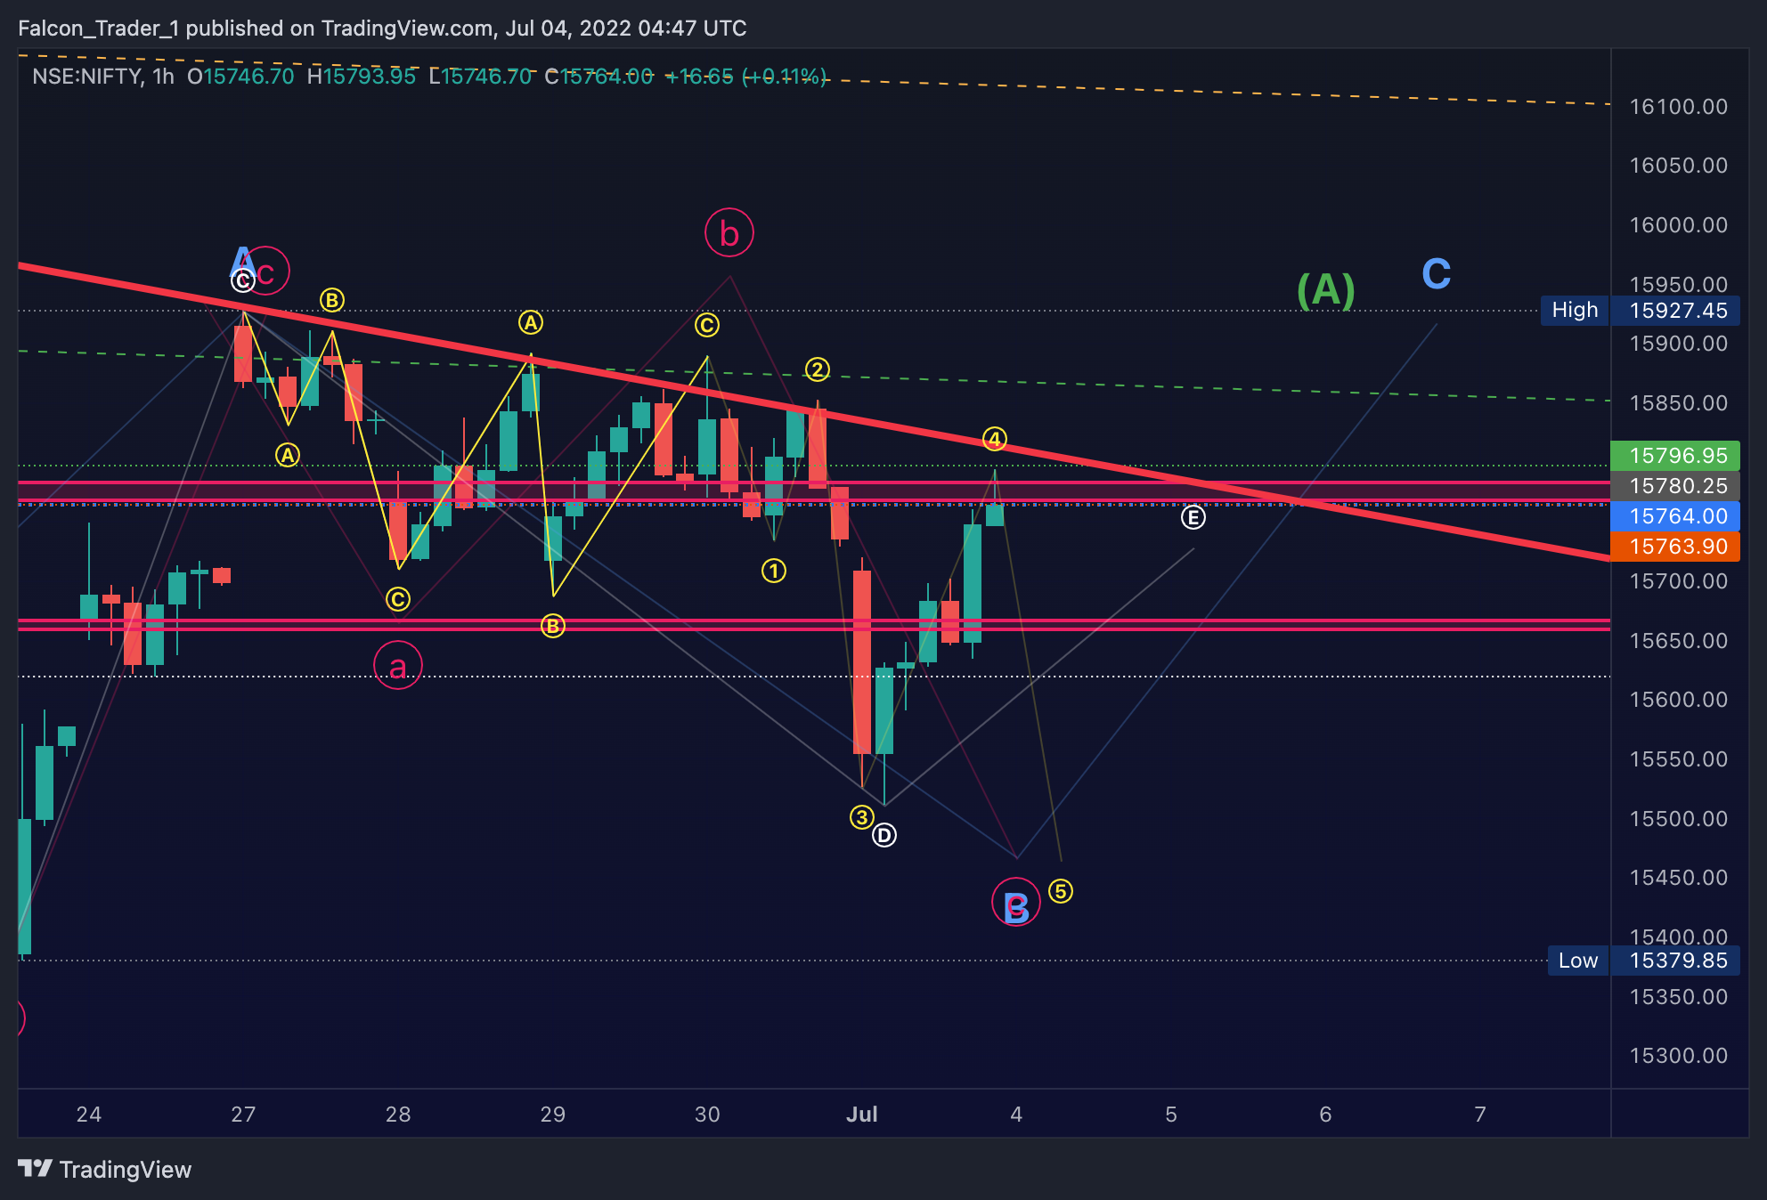Click the '30' date on time axis

(x=707, y=1115)
